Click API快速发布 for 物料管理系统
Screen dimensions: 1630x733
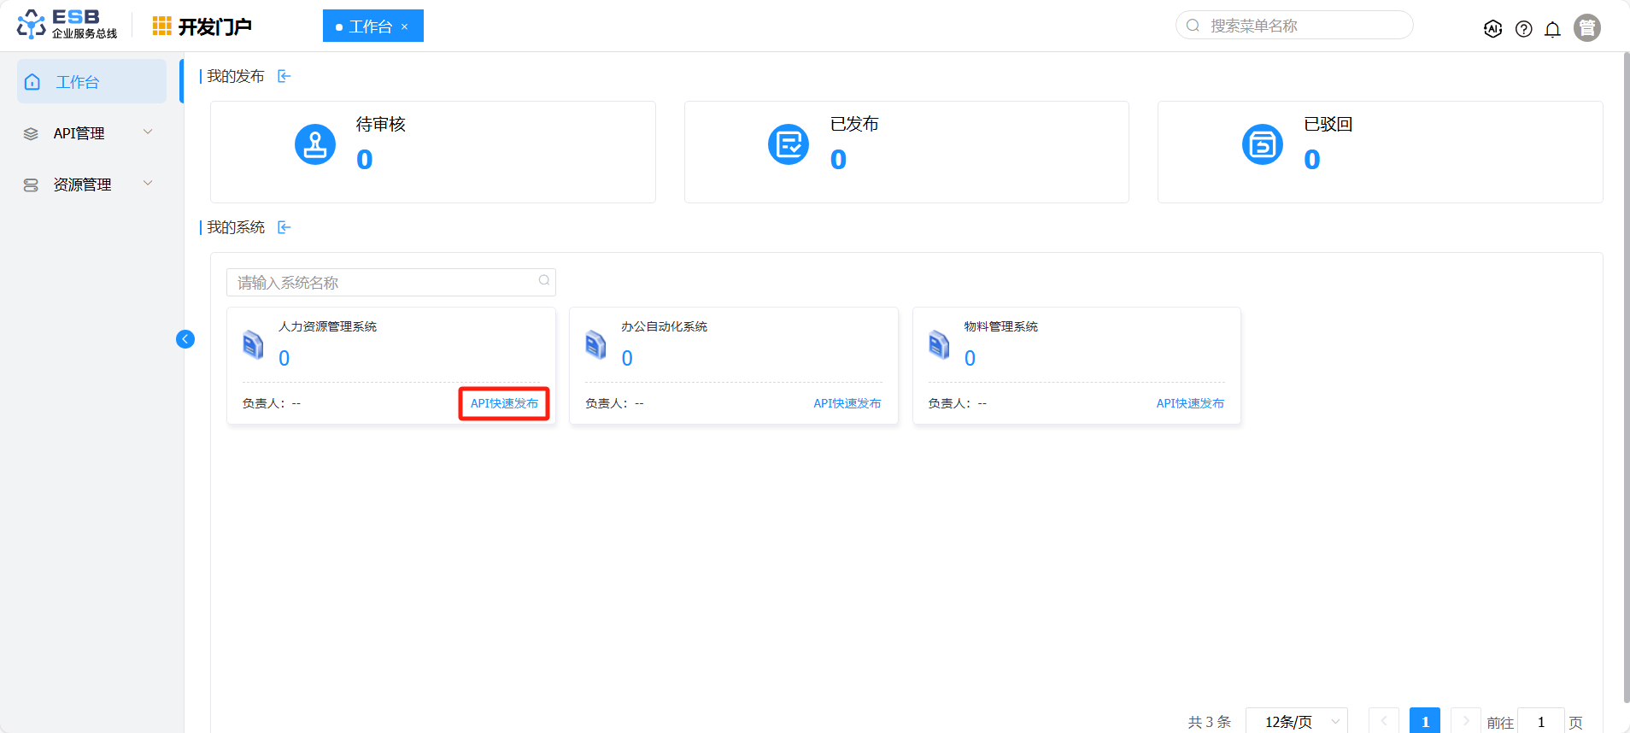[x=1189, y=403]
